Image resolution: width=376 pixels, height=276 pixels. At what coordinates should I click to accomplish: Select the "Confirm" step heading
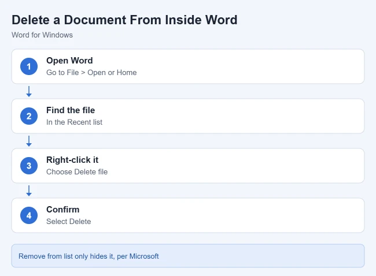(x=63, y=210)
